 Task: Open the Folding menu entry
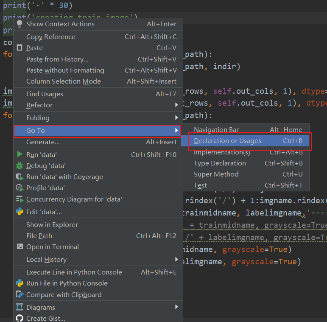[98, 118]
